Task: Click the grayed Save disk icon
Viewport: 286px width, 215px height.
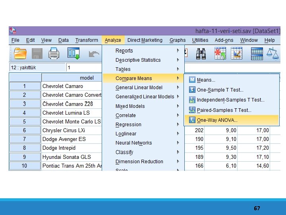Action: pyautogui.click(x=37, y=53)
